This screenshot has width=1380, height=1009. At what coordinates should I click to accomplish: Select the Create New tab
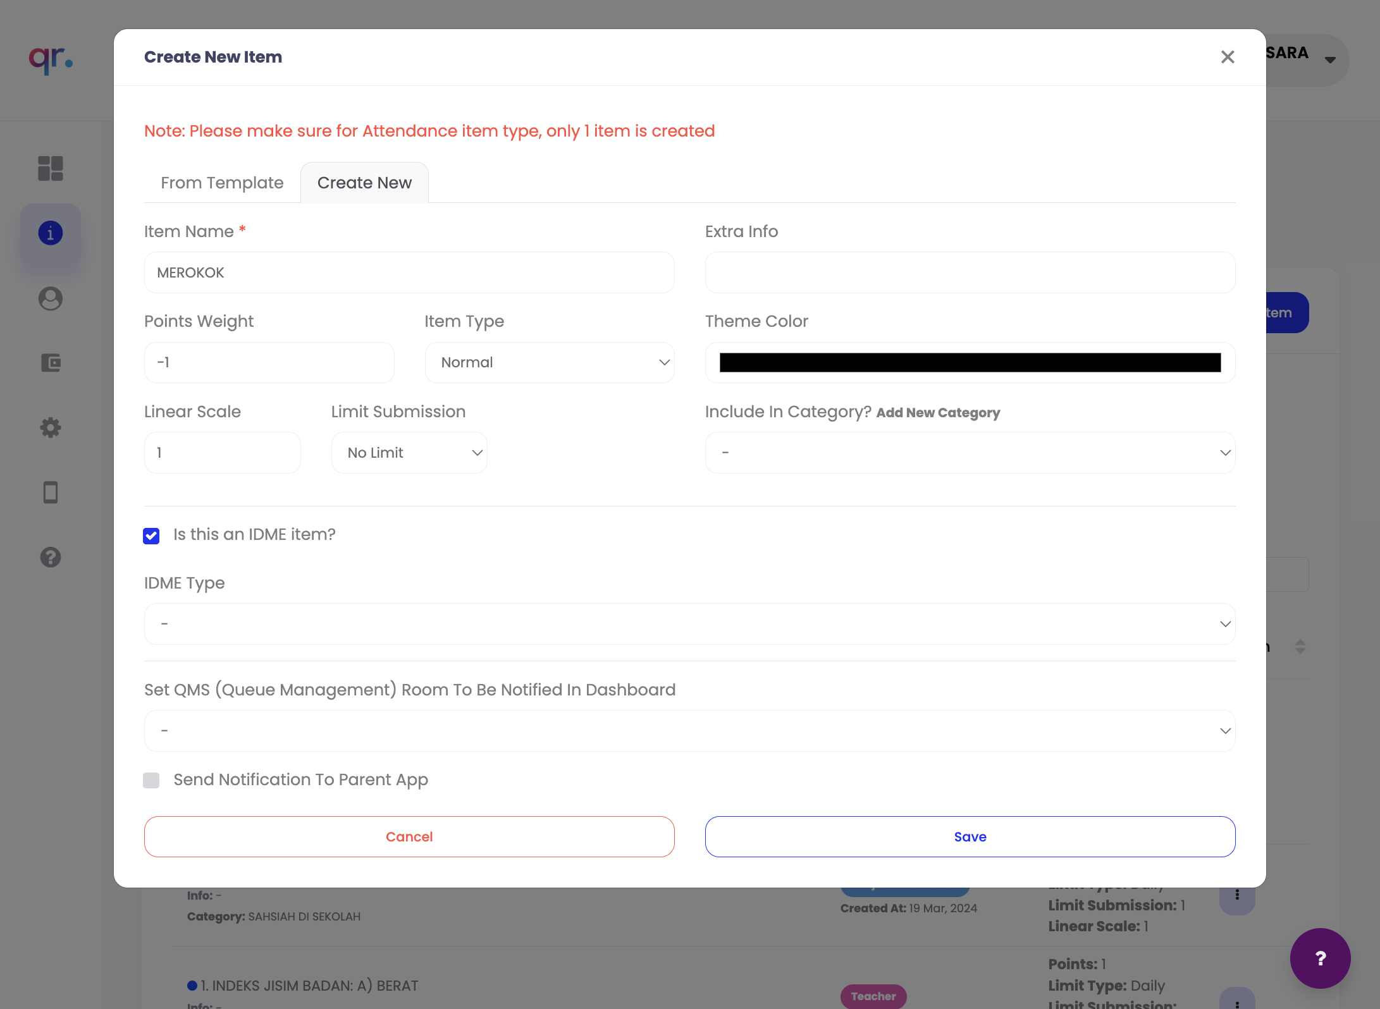[x=364, y=183]
